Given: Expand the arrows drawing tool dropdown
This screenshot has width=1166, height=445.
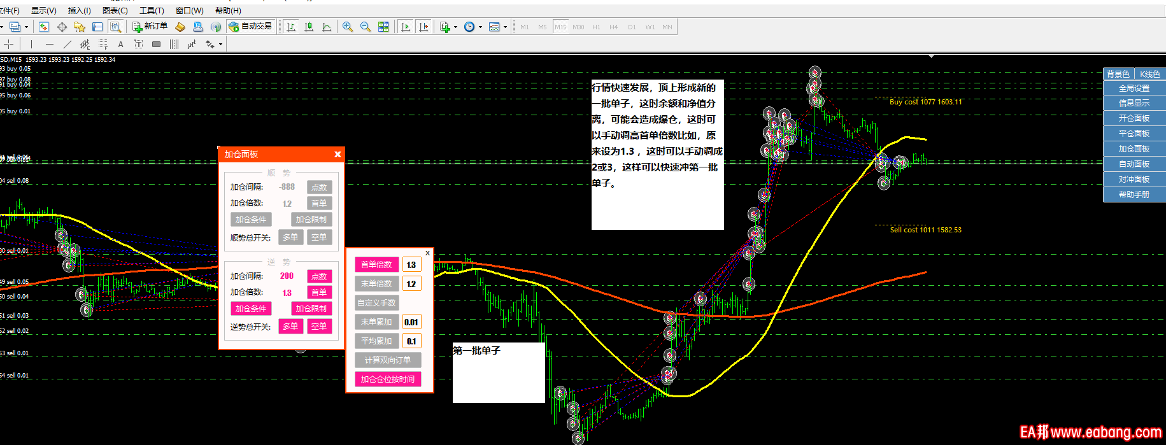Looking at the screenshot, I should 220,44.
